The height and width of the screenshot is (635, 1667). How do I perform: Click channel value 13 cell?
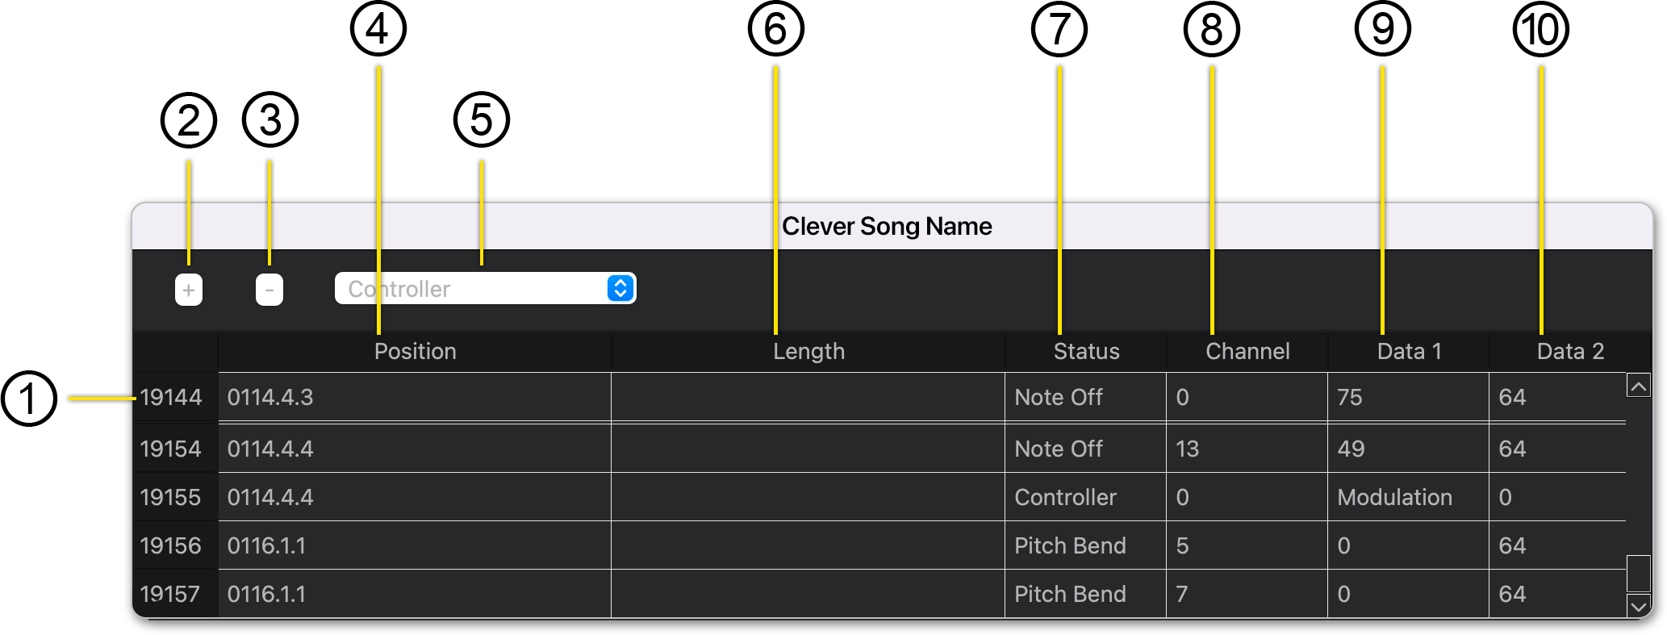click(1188, 449)
